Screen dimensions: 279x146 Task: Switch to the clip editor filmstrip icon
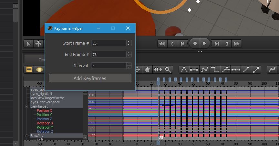click(29, 69)
